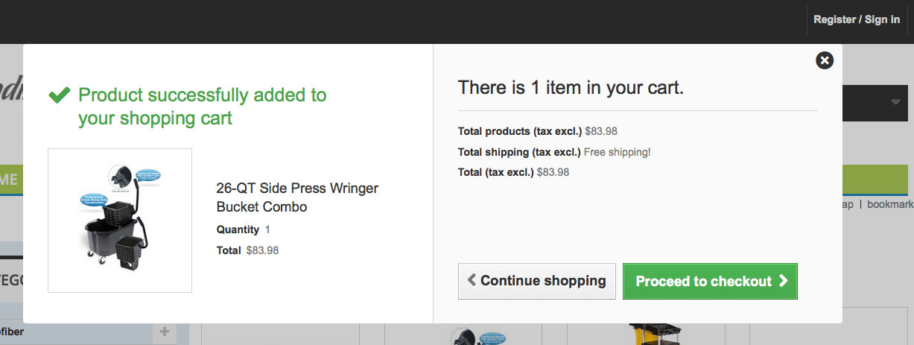The image size is (914, 345).
Task: Select the partially hidden green HOME tab
Action: [x=10, y=180]
